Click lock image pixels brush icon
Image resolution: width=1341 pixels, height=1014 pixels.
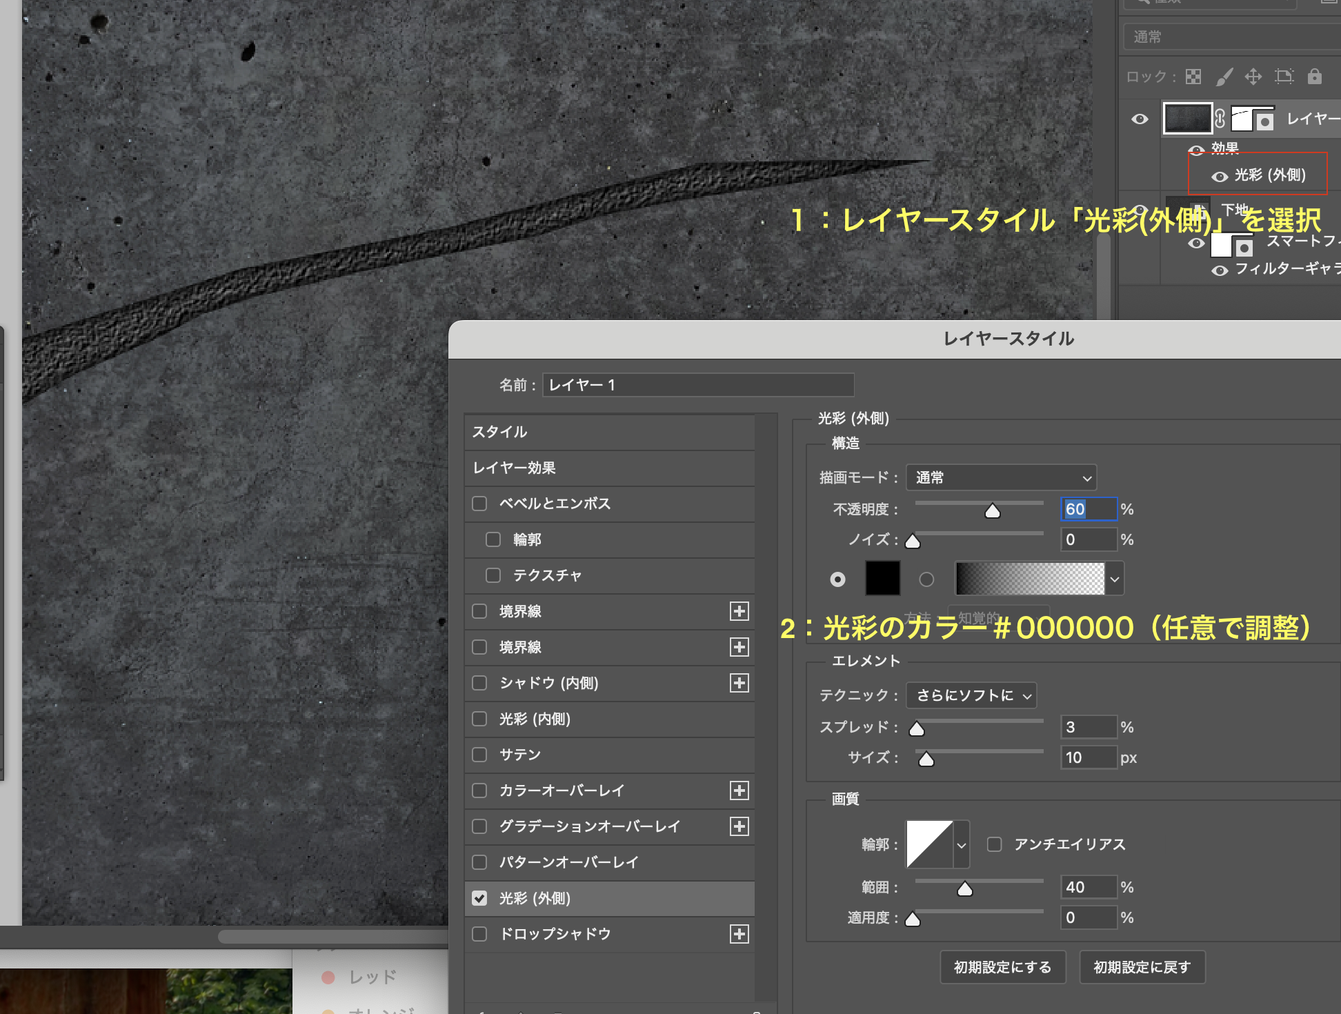1224,77
